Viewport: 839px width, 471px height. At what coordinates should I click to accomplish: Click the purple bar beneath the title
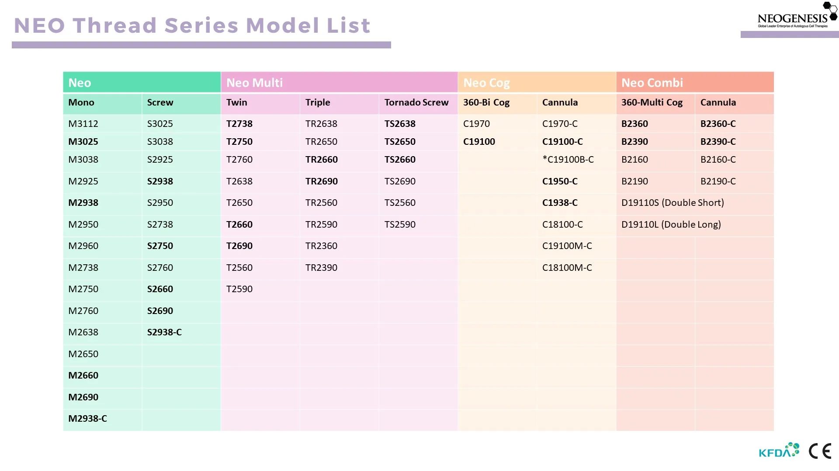click(201, 45)
